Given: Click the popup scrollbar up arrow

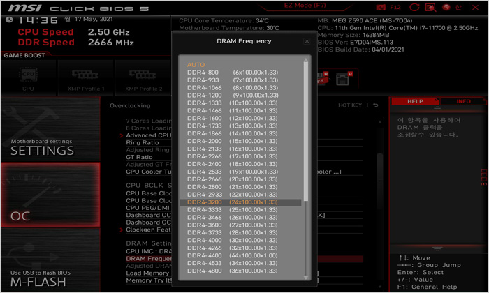Looking at the screenshot, I should [x=306, y=59].
